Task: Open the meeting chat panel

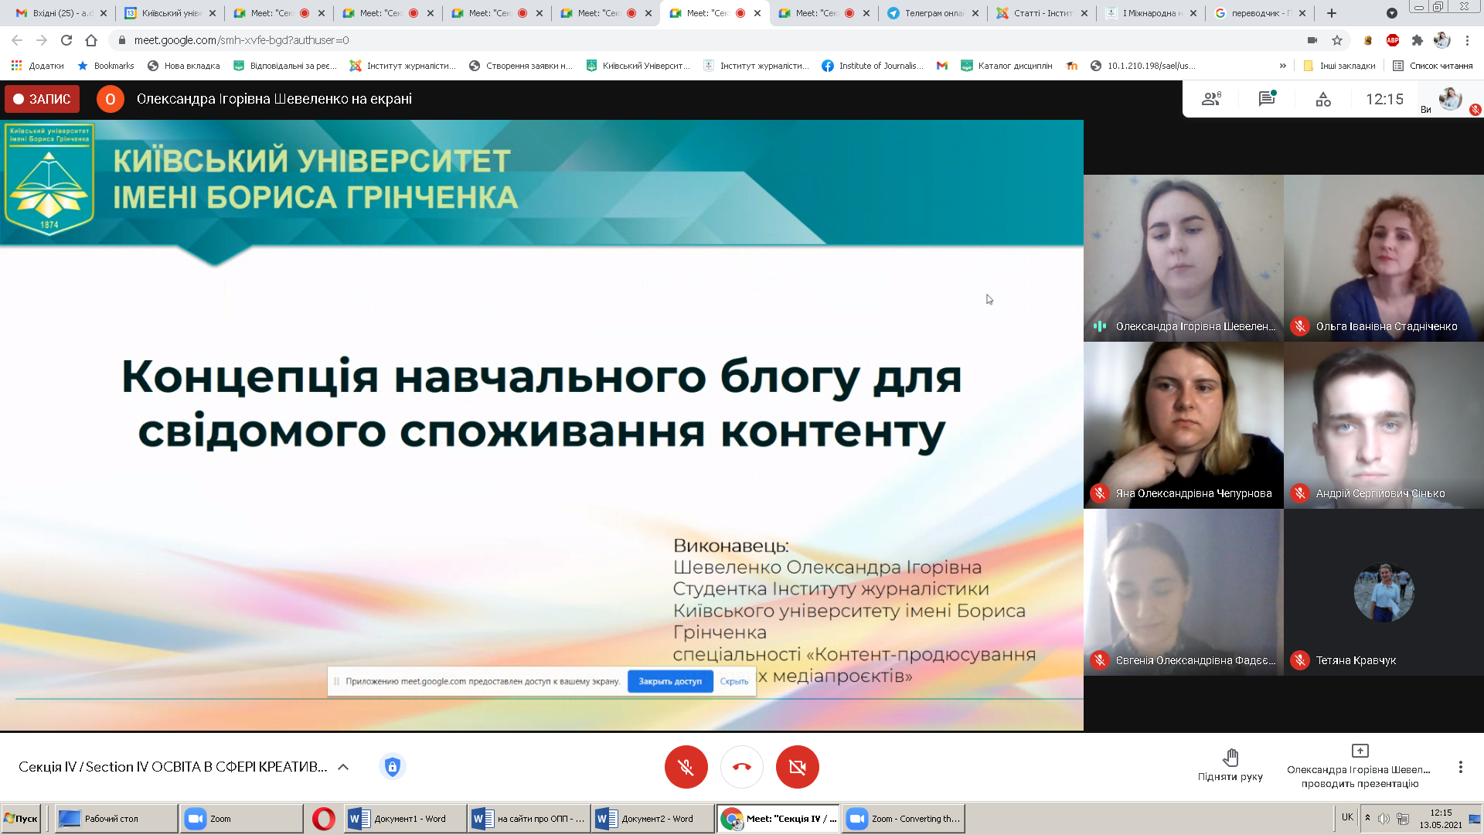Action: pyautogui.click(x=1266, y=99)
